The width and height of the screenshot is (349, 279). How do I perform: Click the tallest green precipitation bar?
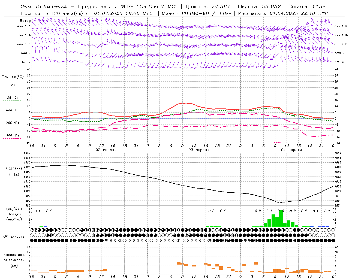281,218
